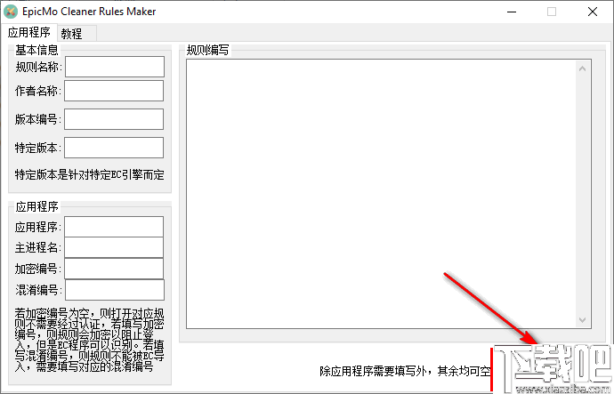Screen dimensions: 614x394
Task: Click the 规则名称 input field
Action: (115, 67)
